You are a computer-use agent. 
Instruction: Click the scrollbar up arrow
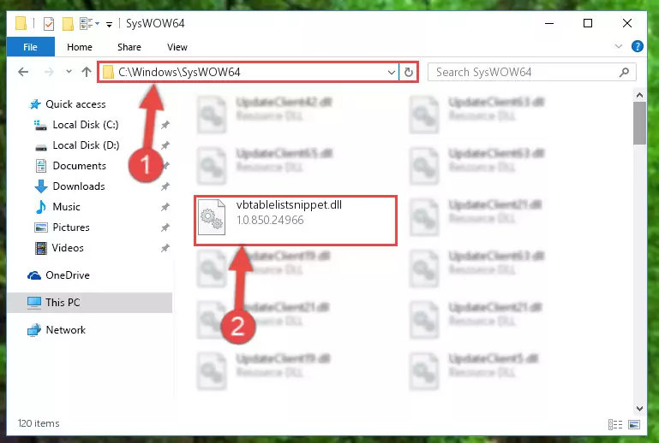click(x=639, y=95)
